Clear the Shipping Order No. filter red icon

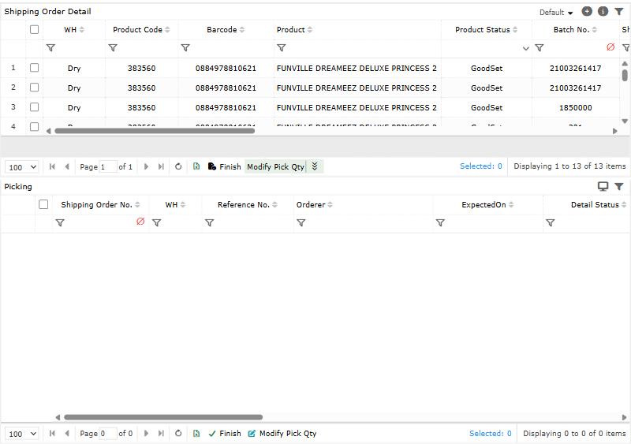tap(140, 222)
